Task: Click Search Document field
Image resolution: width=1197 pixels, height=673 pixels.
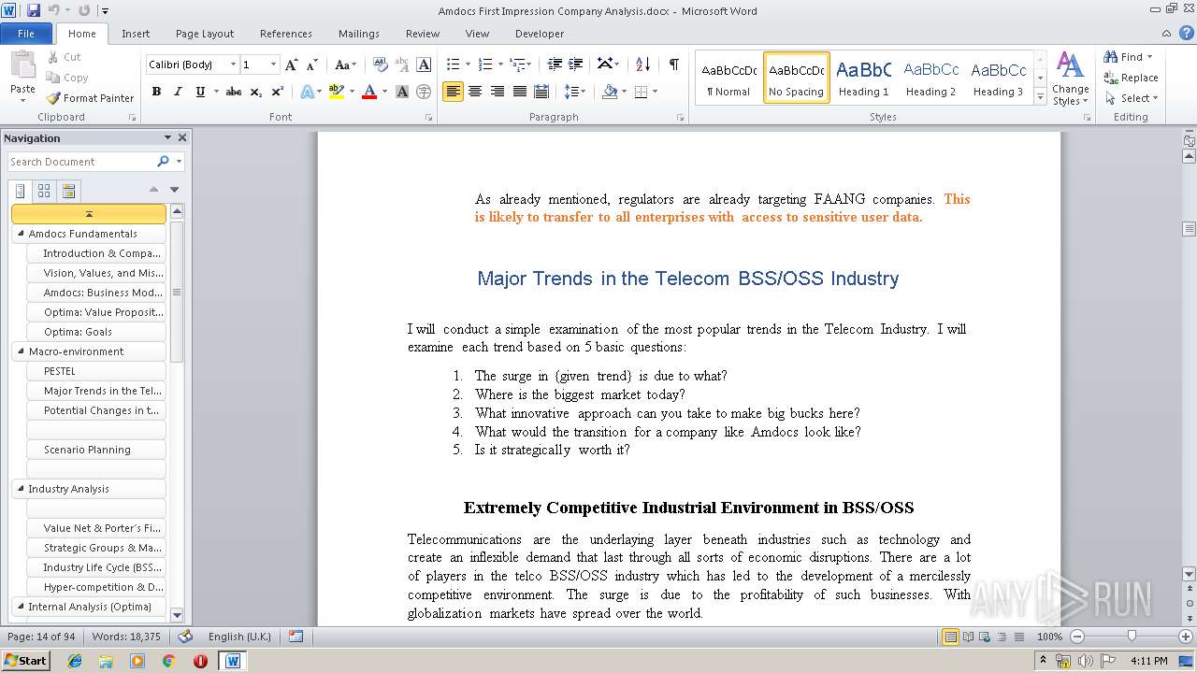Action: [80, 162]
